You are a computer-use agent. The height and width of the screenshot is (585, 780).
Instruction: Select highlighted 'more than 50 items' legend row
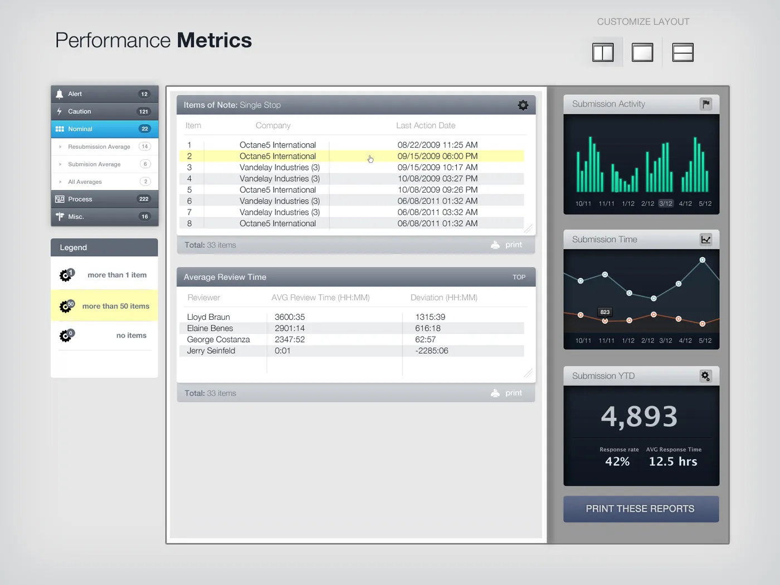click(104, 306)
